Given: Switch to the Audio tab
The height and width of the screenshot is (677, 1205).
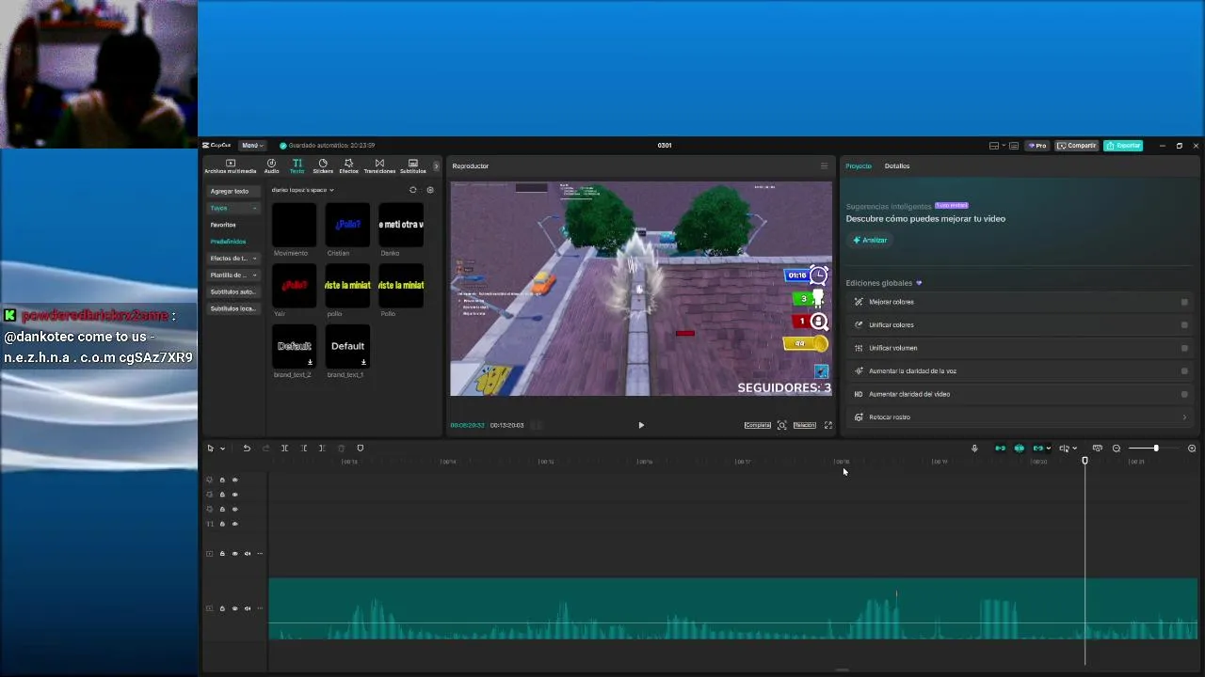Looking at the screenshot, I should 271,166.
